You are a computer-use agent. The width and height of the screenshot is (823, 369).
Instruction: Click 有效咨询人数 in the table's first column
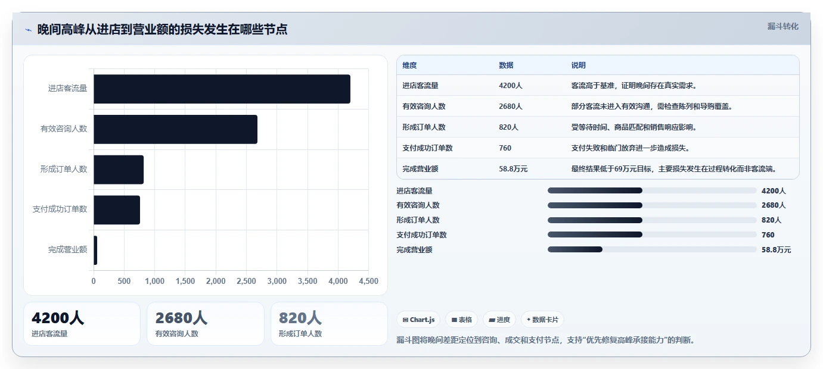[424, 107]
